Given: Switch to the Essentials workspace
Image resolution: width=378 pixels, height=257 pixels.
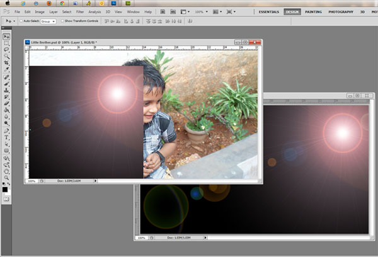Looking at the screenshot, I should 269,12.
